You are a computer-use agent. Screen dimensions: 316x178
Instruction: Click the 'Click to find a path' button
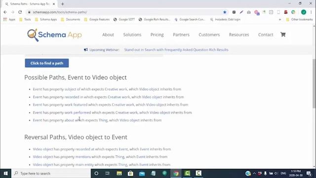point(47,63)
